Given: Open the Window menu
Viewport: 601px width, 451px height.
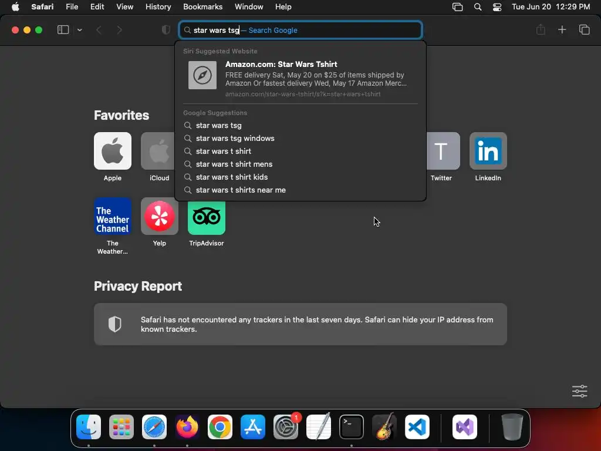Looking at the screenshot, I should (x=249, y=7).
